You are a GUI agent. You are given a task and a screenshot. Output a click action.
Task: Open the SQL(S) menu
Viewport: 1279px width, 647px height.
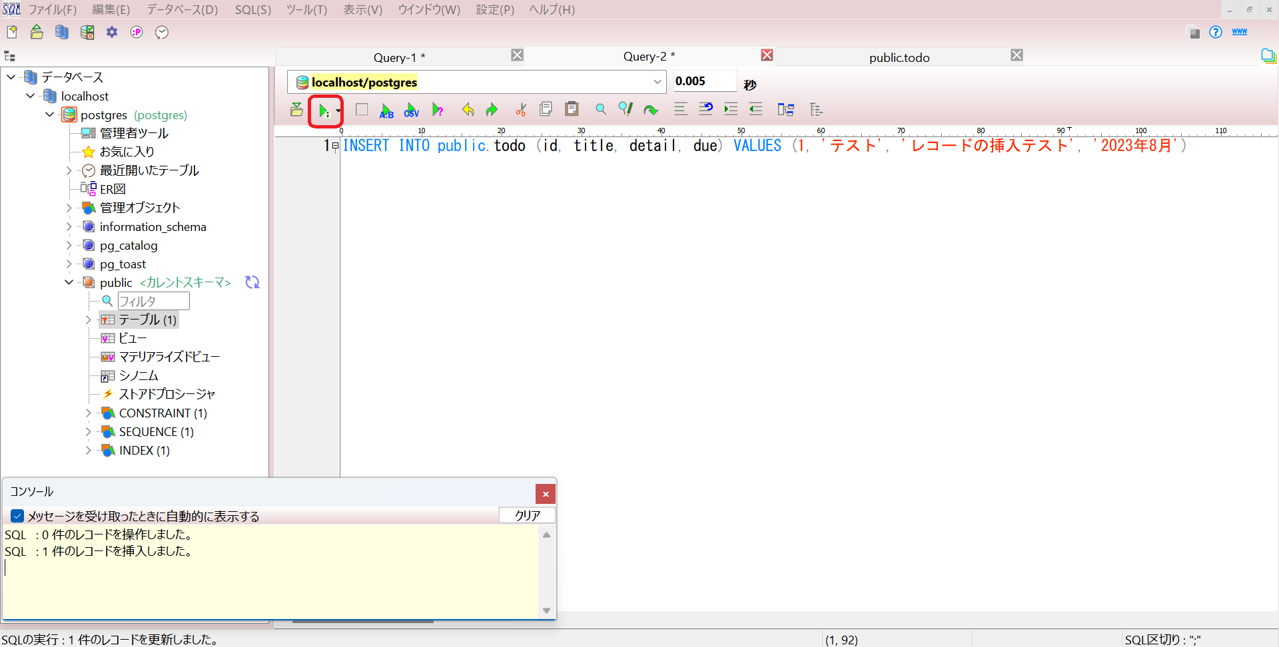coord(252,9)
